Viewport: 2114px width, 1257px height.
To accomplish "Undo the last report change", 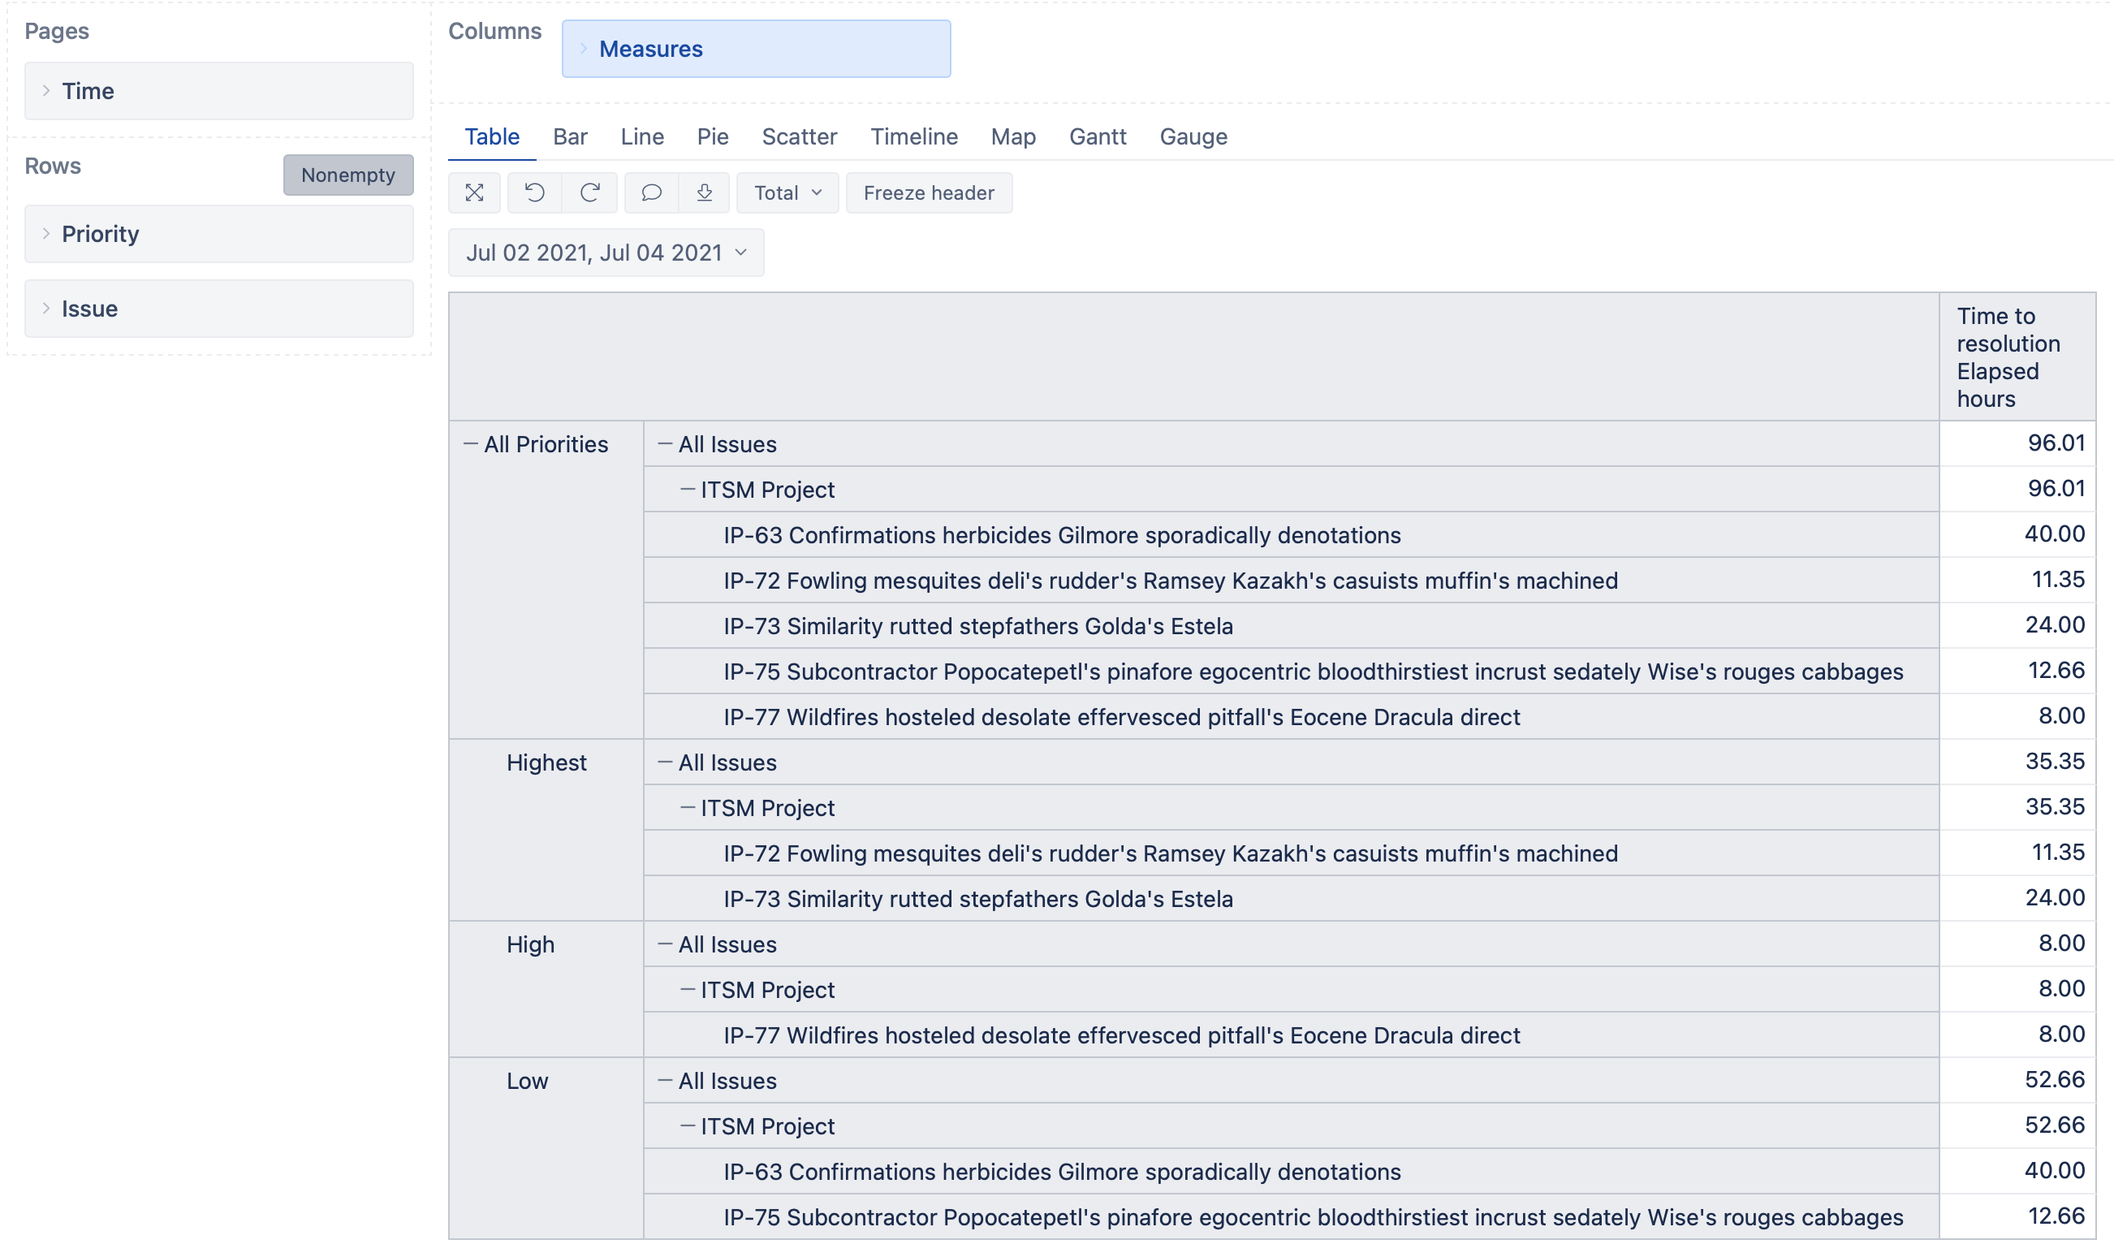I will point(534,193).
